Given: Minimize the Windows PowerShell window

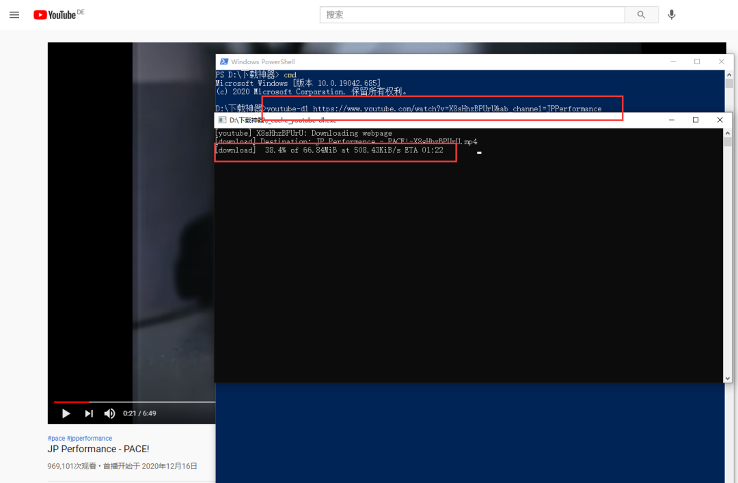Looking at the screenshot, I should point(673,61).
